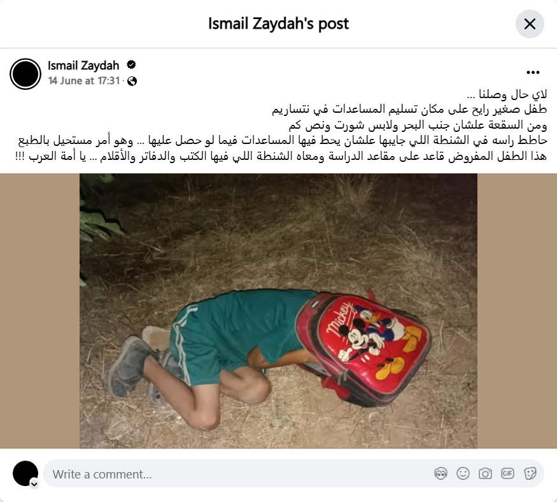Viewport: 557px width, 502px height.
Task: Open the 14 June at 17:31 timestamp
Action: pyautogui.click(x=84, y=81)
